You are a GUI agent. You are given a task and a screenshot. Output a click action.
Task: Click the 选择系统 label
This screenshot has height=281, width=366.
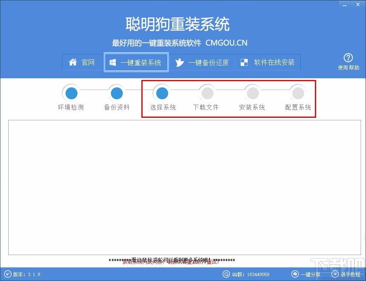[163, 108]
